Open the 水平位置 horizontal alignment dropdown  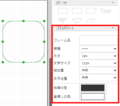pyautogui.click(x=98, y=78)
